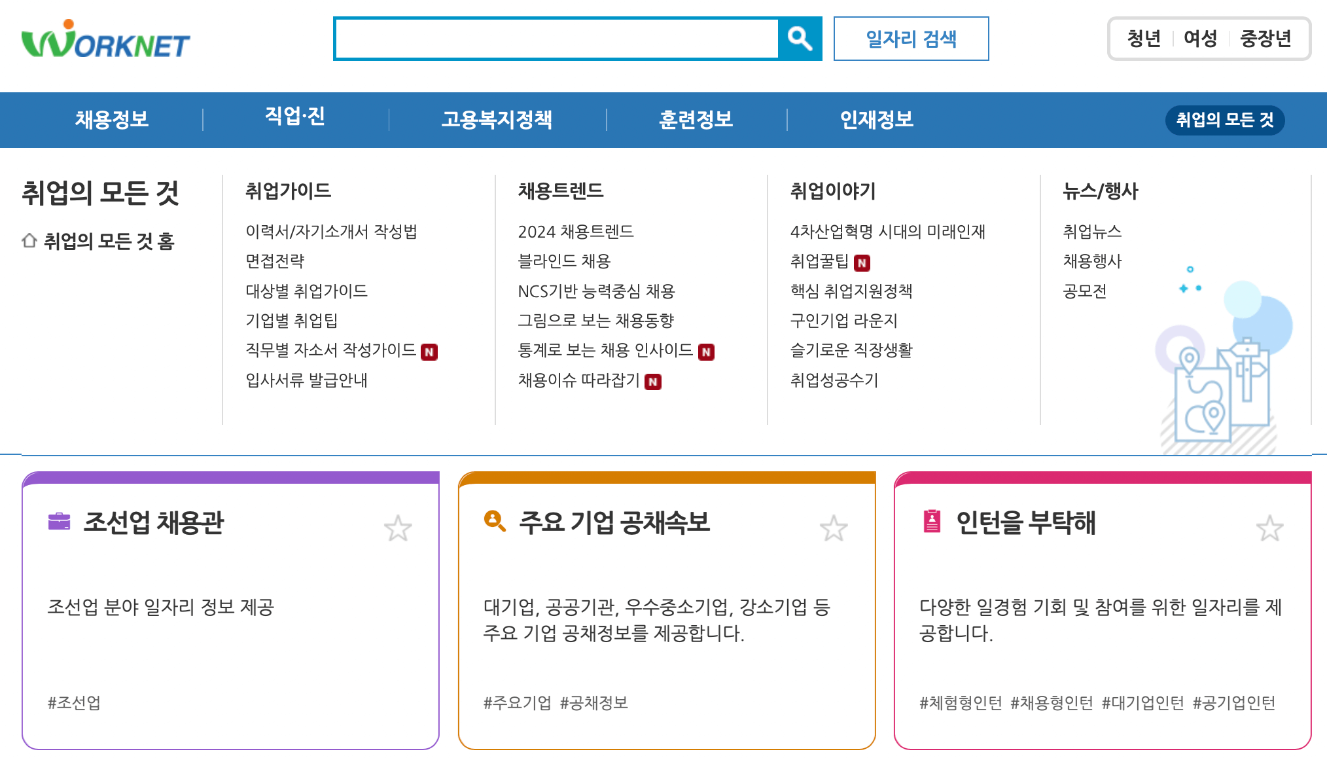Click the N badge beside 채용이슈 따라잡기
Viewport: 1327px width, 758px height.
(x=652, y=381)
